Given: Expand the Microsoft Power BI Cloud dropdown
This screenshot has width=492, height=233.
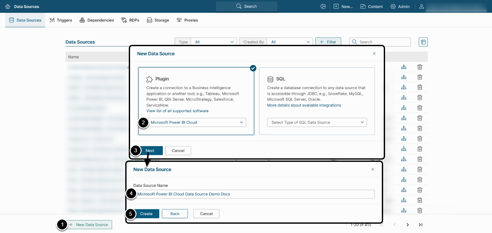Looking at the screenshot, I should point(196,122).
